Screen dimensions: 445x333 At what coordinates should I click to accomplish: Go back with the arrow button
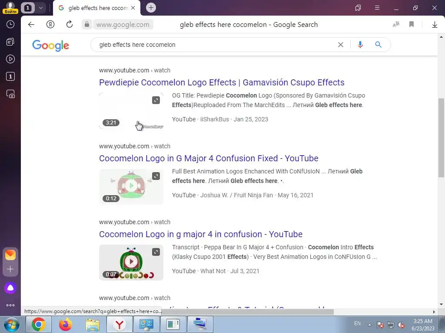click(x=31, y=25)
